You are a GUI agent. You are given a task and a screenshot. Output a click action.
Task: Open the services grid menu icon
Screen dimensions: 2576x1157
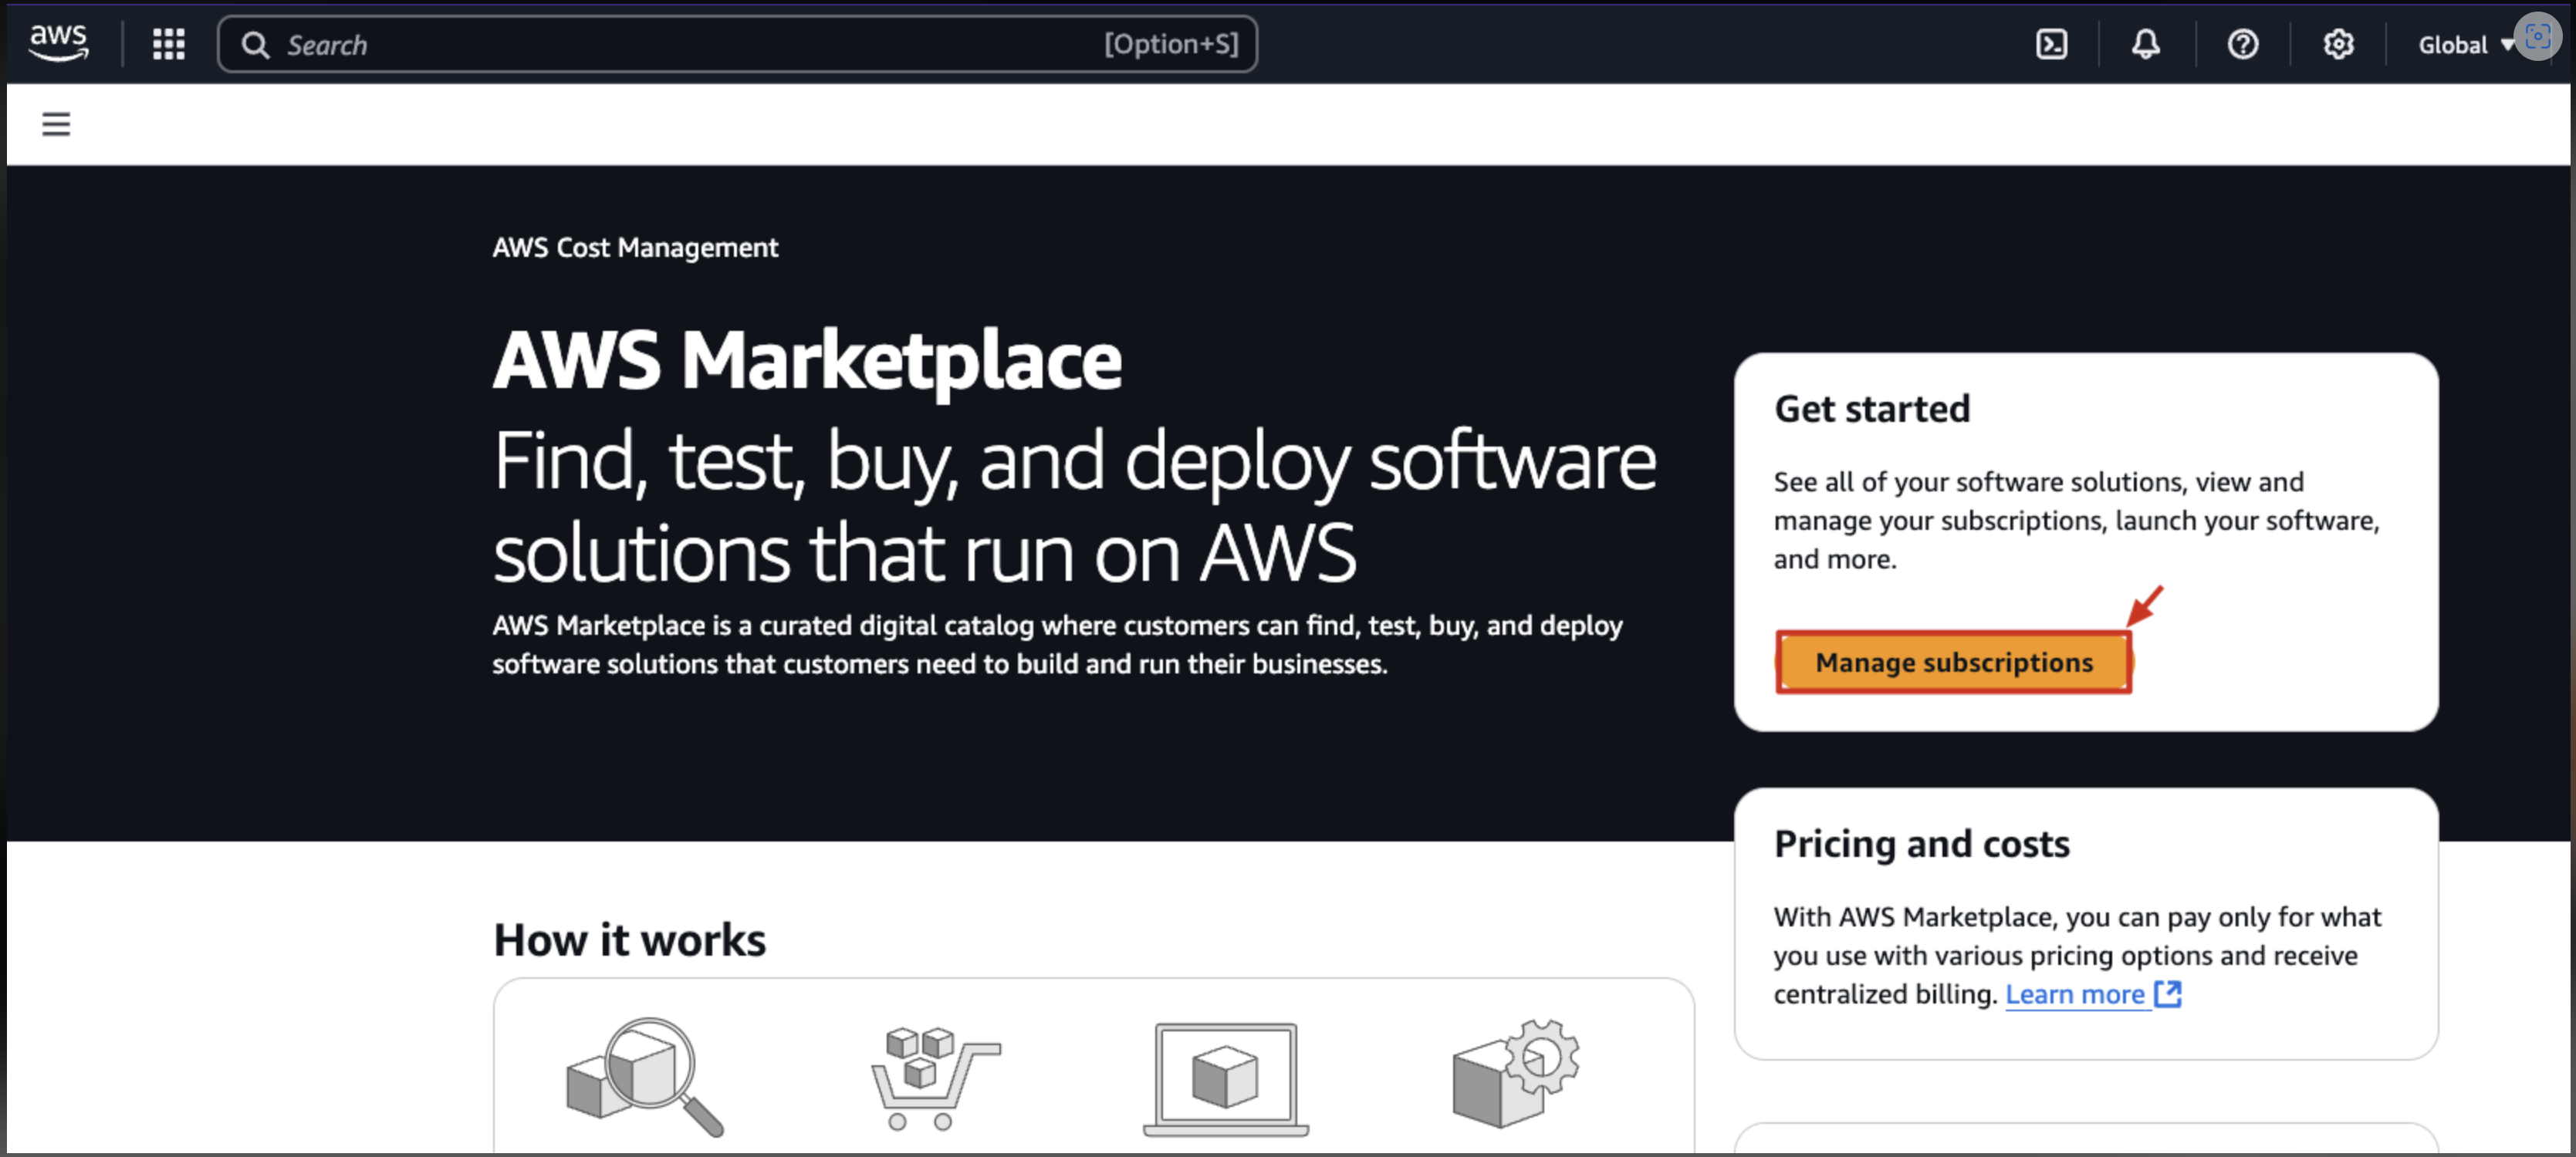pyautogui.click(x=168, y=44)
